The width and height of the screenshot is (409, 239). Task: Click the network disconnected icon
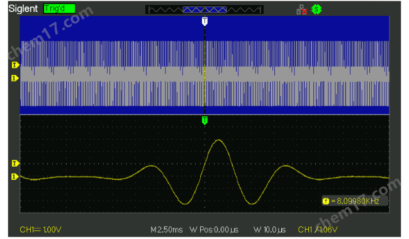pos(301,9)
